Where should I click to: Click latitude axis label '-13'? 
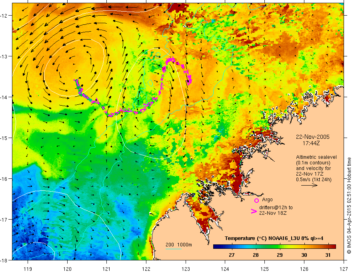4,56
